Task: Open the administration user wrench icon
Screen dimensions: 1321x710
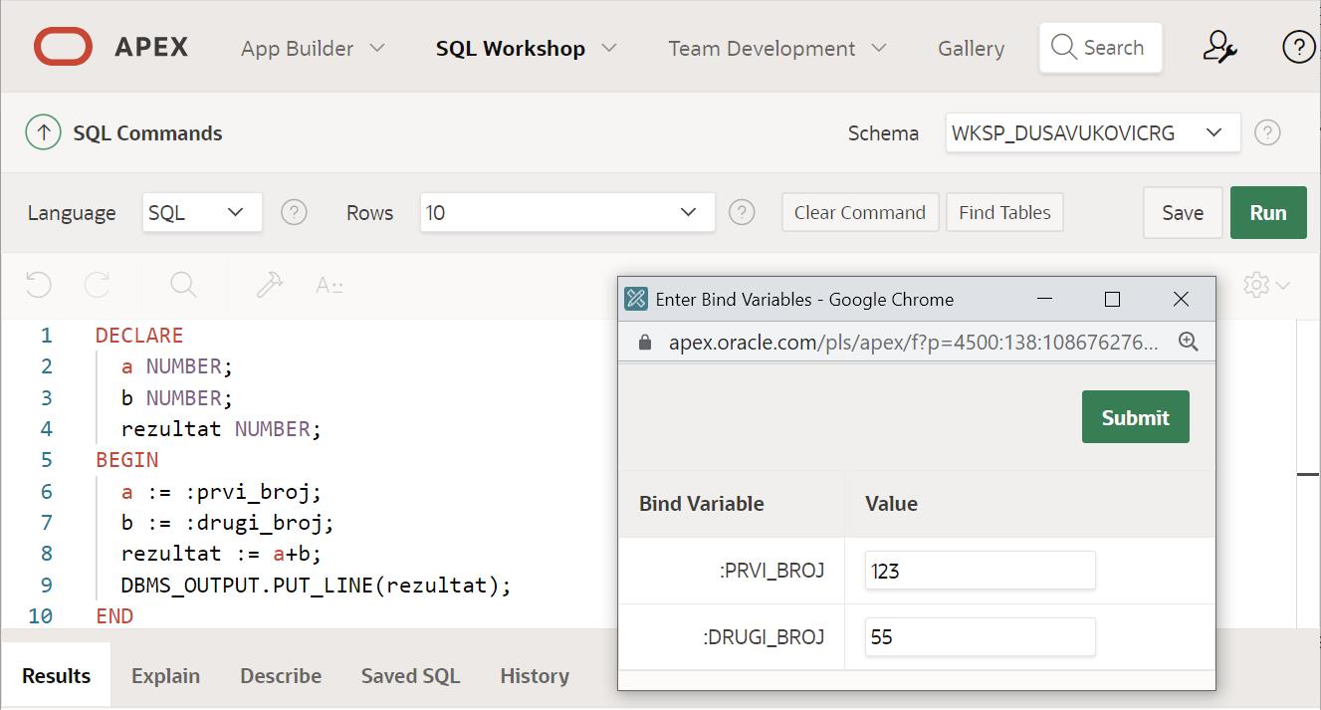Action: [x=1219, y=47]
